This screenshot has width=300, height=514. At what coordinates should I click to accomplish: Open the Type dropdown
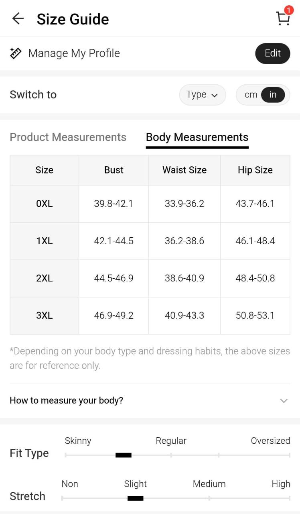202,95
